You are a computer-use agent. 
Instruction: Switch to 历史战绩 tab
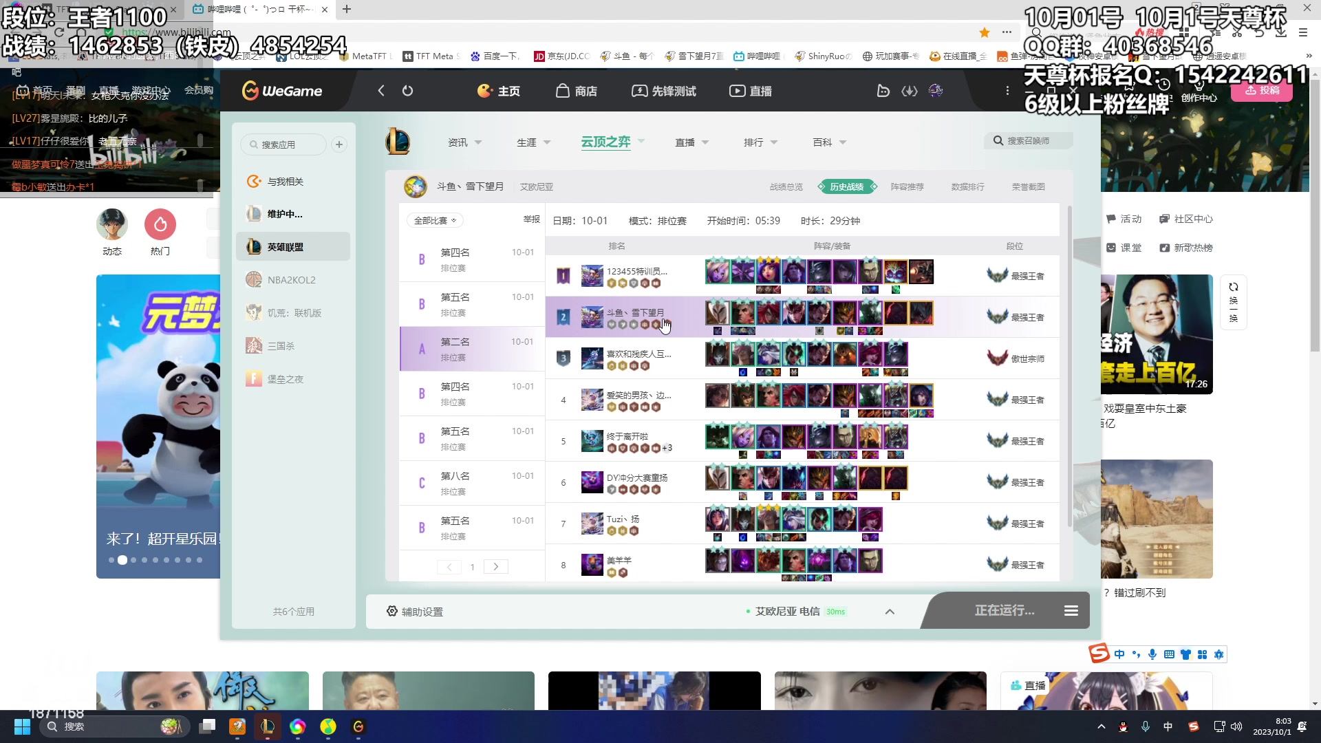[847, 187]
